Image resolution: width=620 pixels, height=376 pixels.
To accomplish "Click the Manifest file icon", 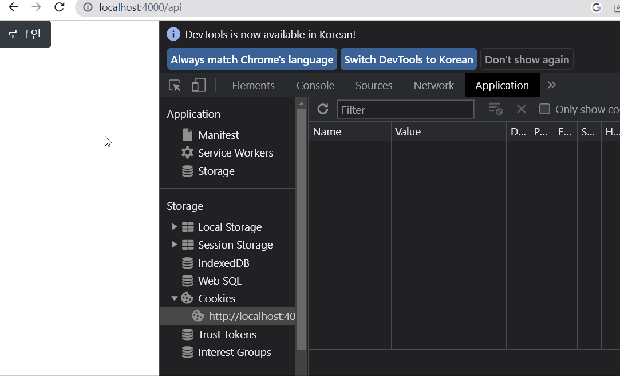I will (x=187, y=135).
